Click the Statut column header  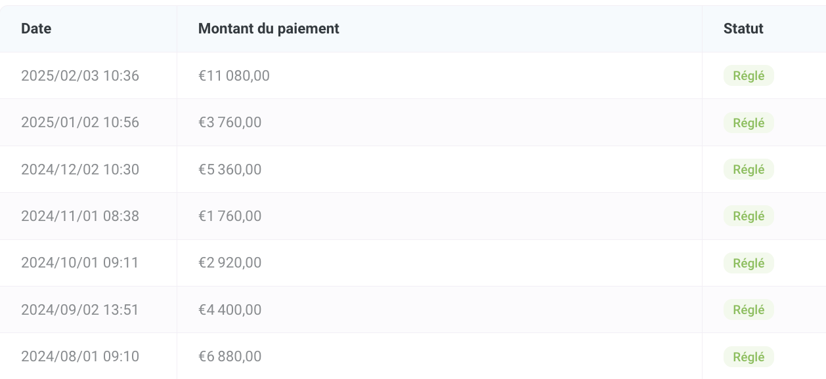pos(743,29)
